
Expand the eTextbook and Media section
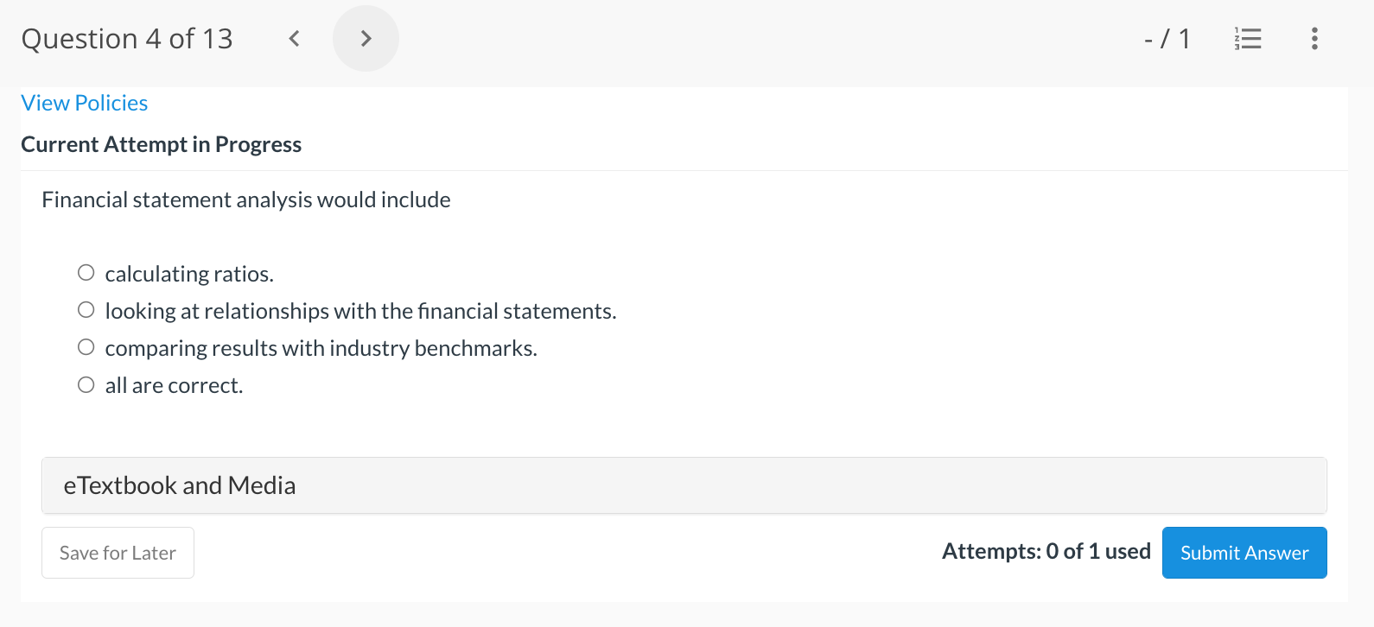point(178,484)
